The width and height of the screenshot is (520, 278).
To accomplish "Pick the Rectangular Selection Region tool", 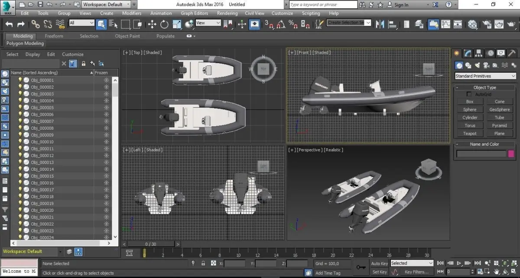I will (x=126, y=24).
